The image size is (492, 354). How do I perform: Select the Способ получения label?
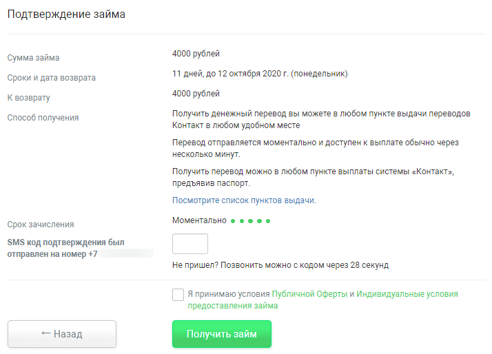pos(43,118)
